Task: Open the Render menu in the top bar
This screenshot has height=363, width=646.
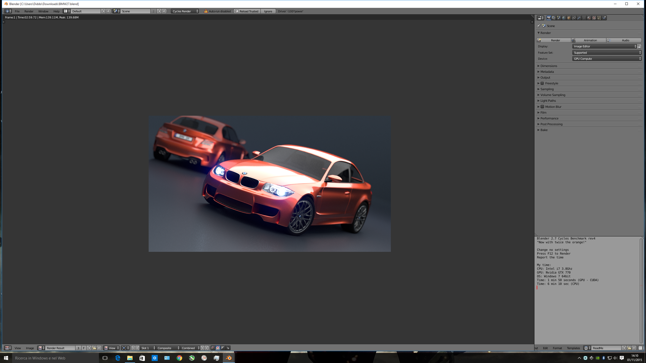Action: pos(29,11)
